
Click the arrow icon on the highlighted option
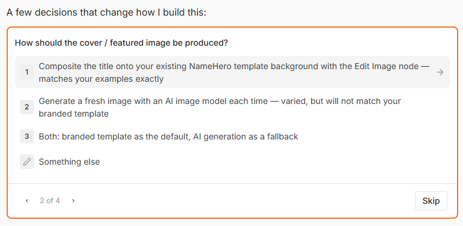coord(440,72)
